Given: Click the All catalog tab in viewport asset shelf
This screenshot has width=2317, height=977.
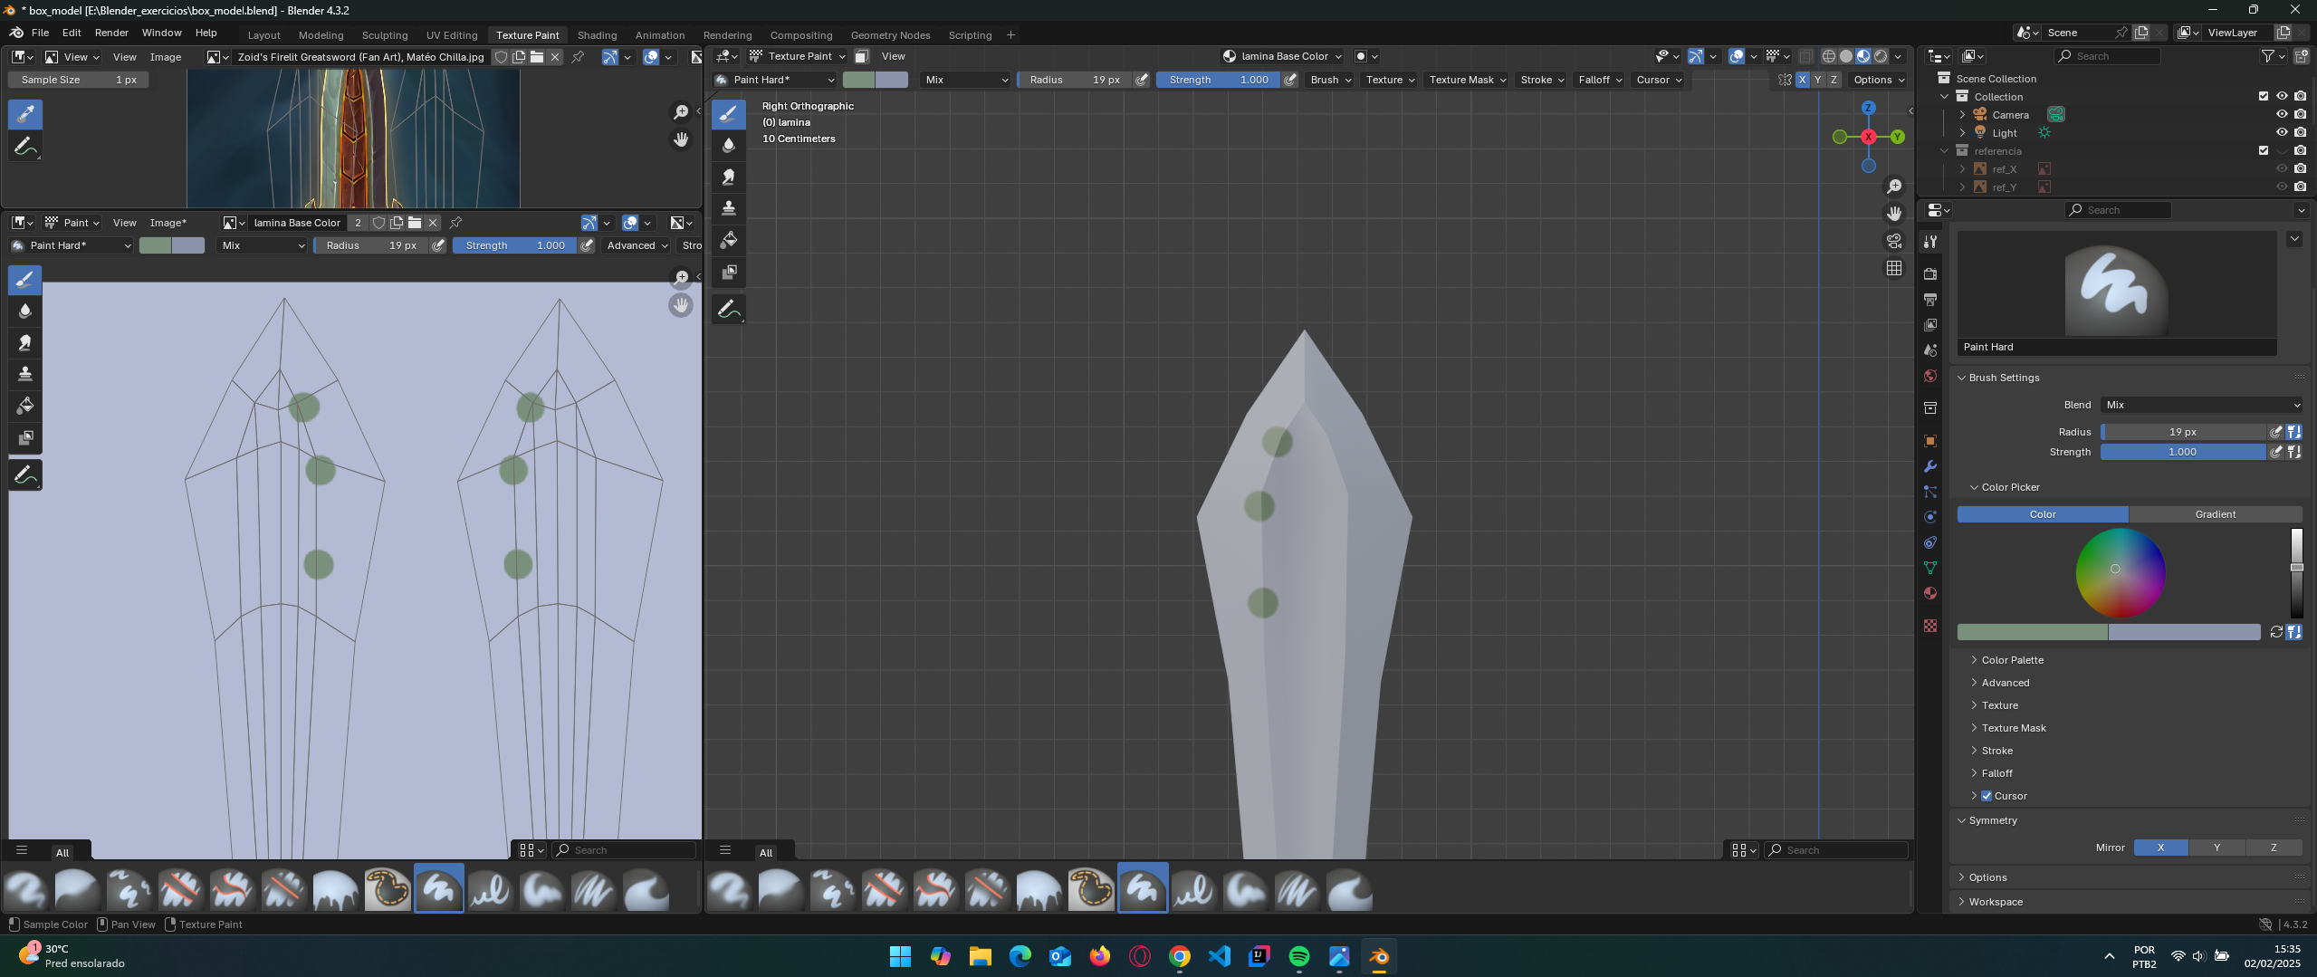Looking at the screenshot, I should click(766, 853).
